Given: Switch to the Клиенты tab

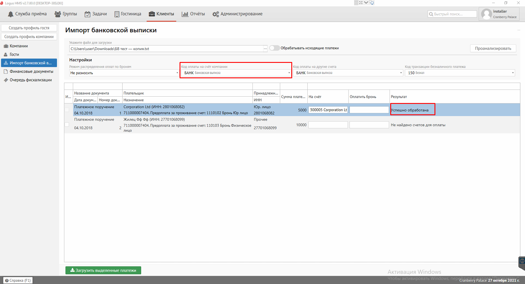Looking at the screenshot, I should pos(161,14).
